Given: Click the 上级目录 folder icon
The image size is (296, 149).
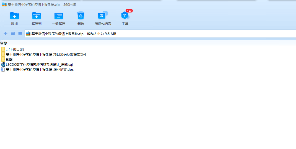Looking at the screenshot, I should [3, 50].
